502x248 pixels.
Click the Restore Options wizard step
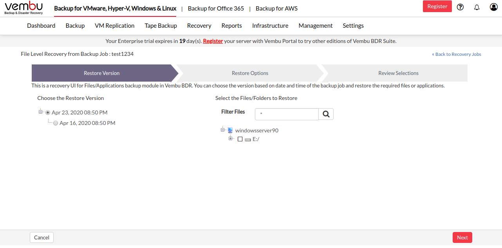pyautogui.click(x=250, y=73)
